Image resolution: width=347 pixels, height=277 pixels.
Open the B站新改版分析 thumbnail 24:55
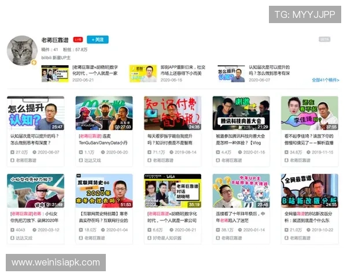pos(309,191)
